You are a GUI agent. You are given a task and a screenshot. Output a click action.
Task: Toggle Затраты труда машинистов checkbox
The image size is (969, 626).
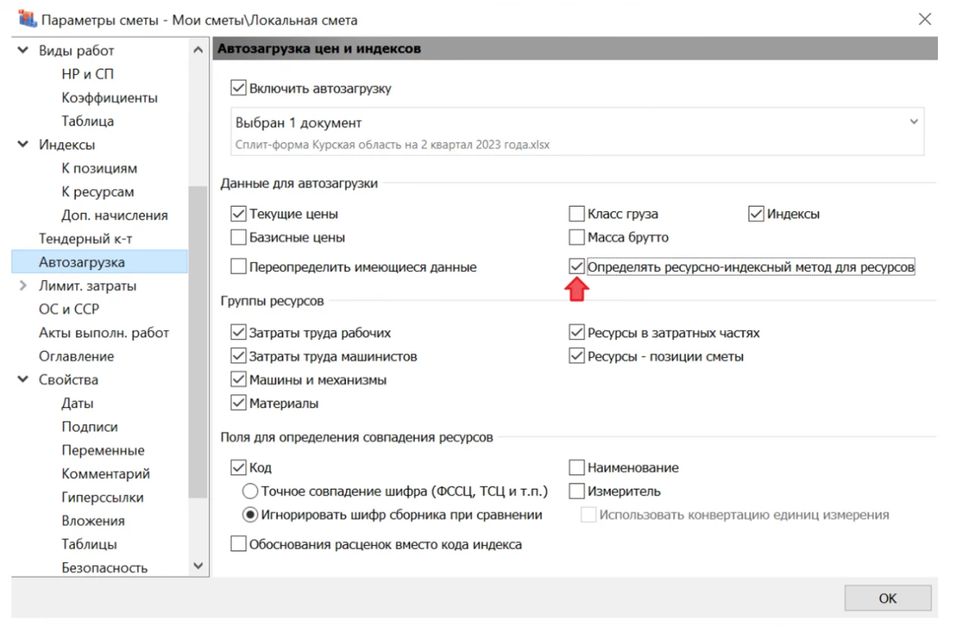(x=238, y=357)
